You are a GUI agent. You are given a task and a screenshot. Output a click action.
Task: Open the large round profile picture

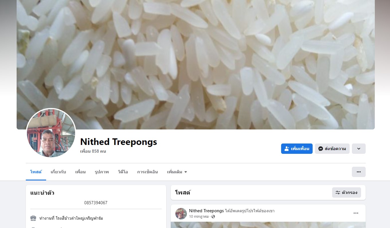[x=51, y=133]
